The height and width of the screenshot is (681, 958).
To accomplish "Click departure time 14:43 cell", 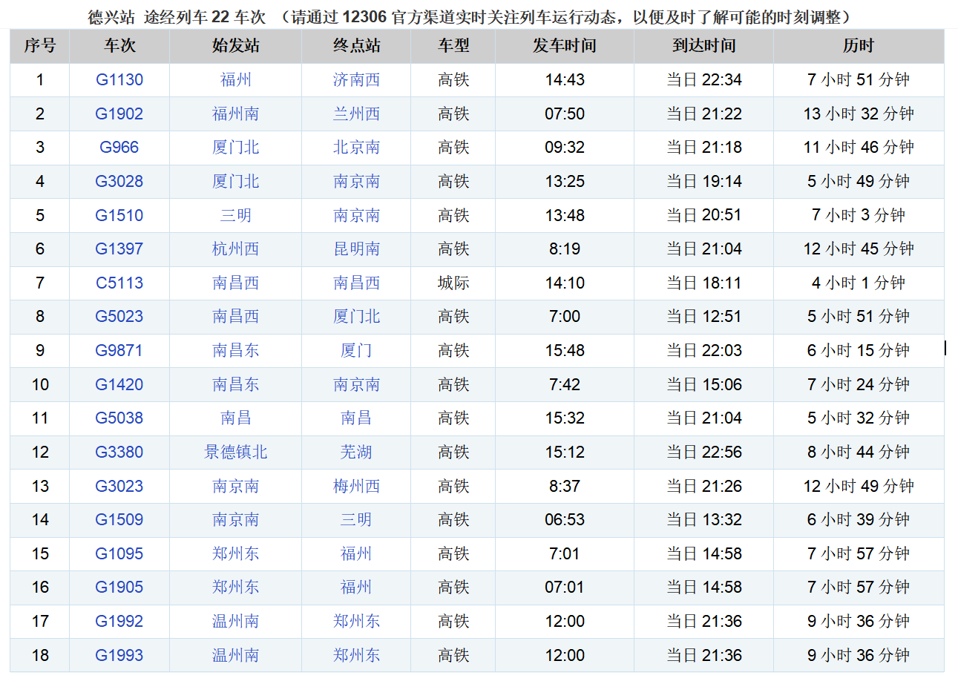I will pos(565,80).
